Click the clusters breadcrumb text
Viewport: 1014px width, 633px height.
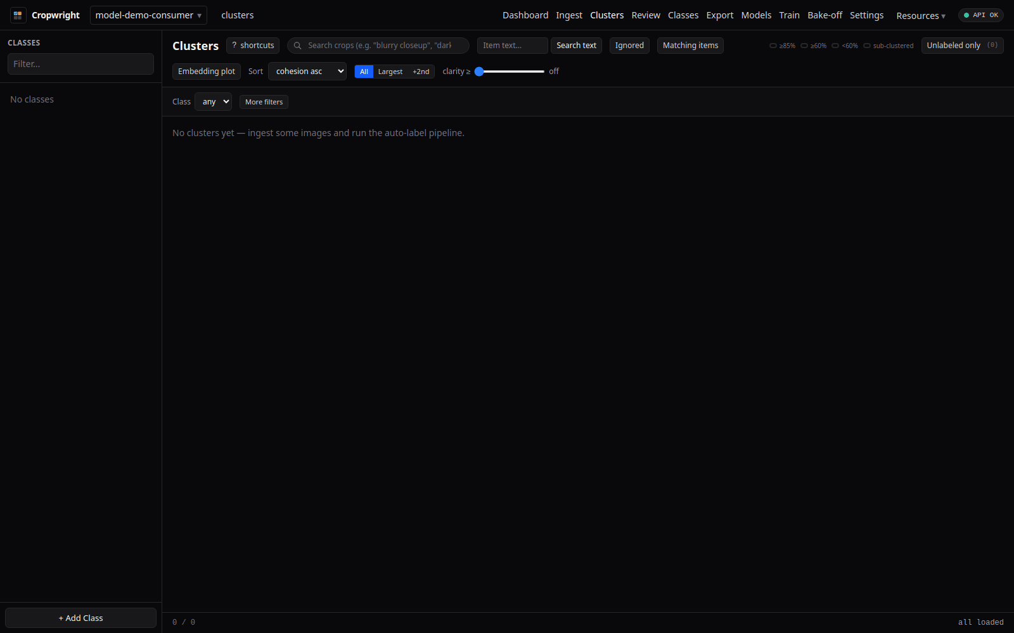pos(238,15)
